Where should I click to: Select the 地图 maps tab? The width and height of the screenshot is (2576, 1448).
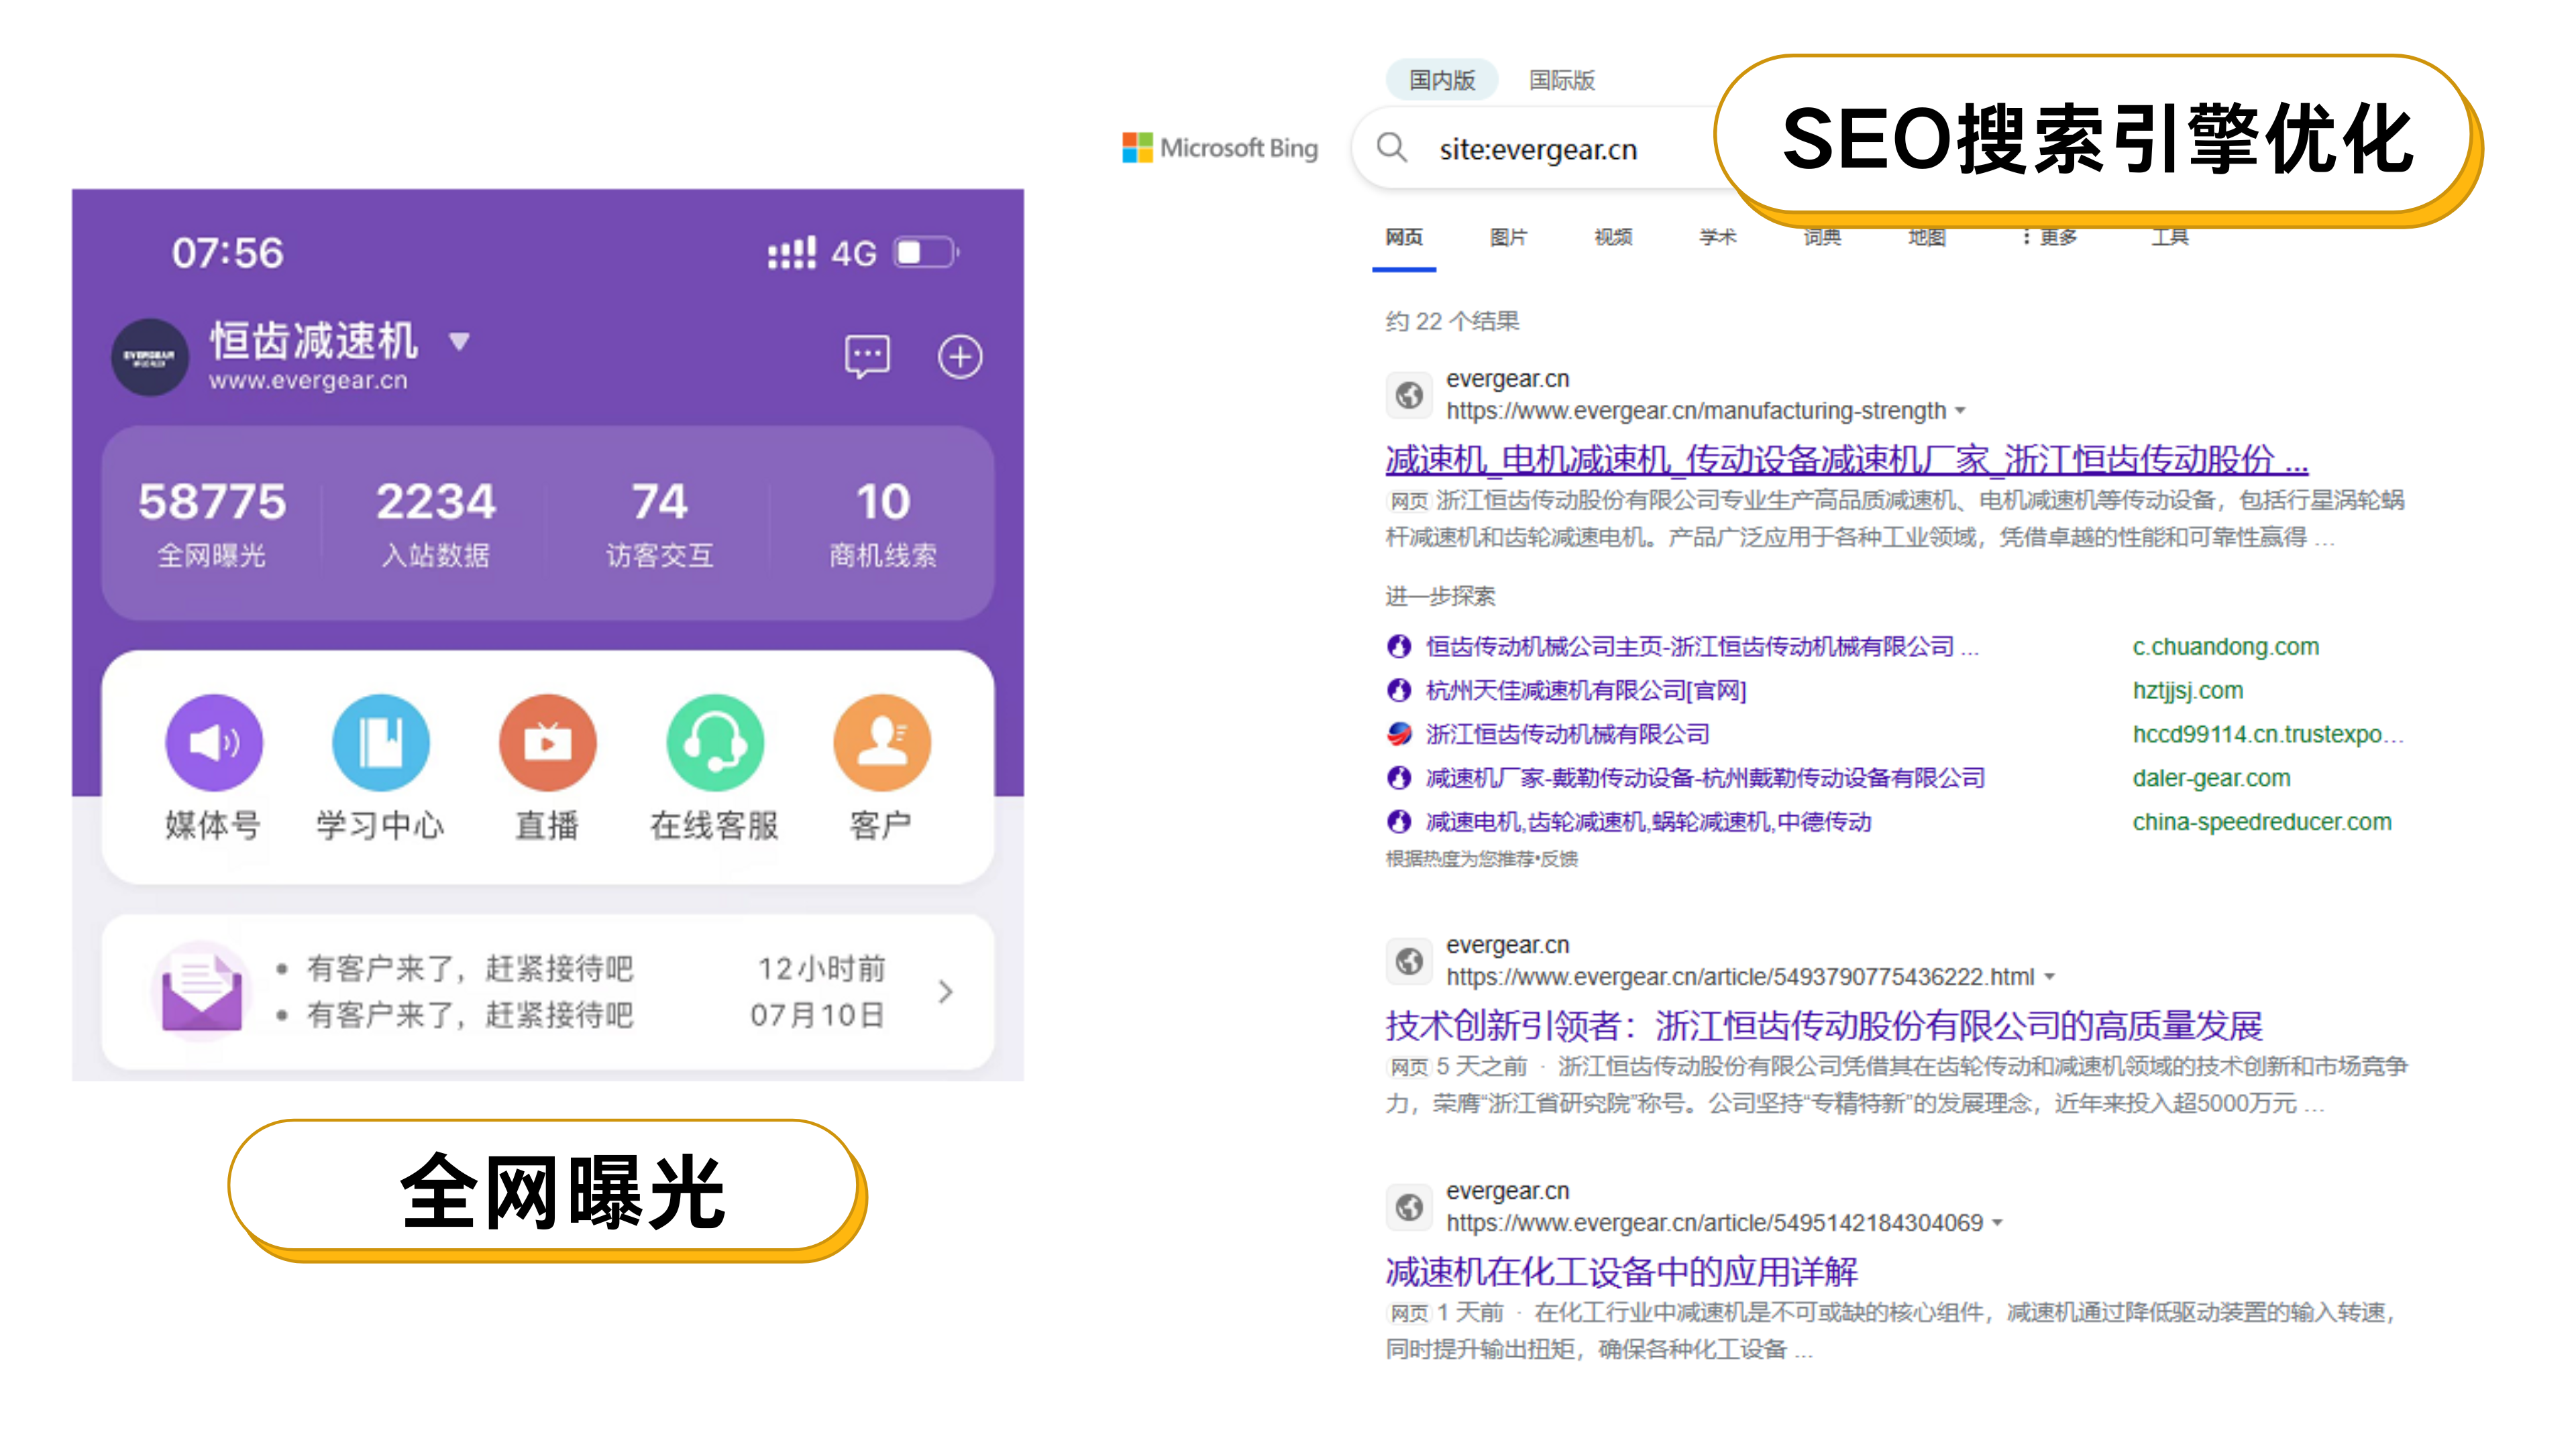[1927, 238]
